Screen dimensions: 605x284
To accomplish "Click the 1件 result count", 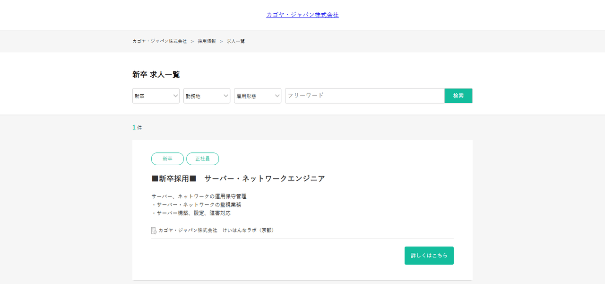I will (x=137, y=127).
